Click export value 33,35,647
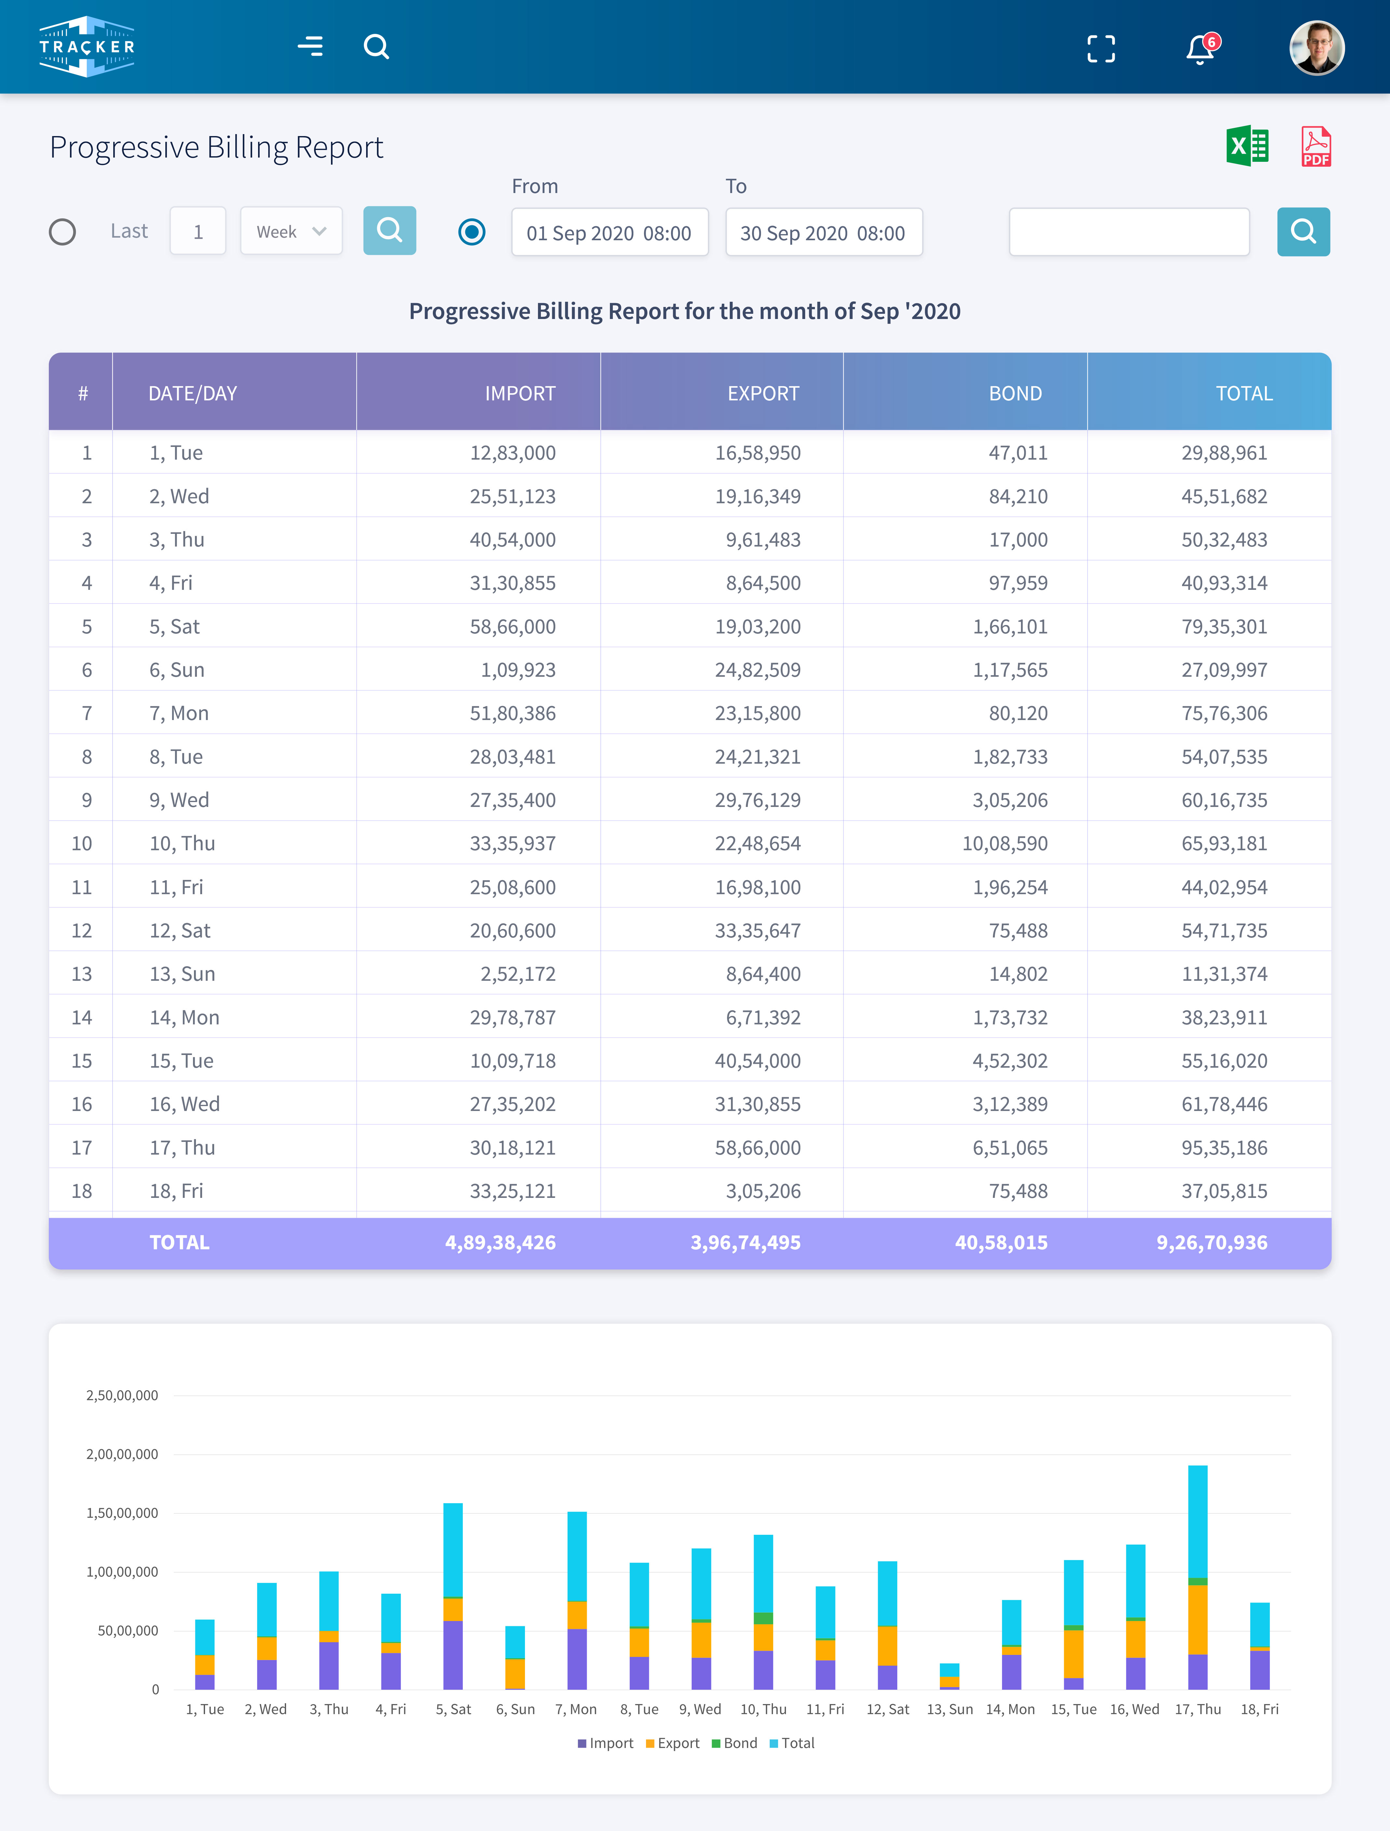1390x1831 pixels. coord(758,930)
